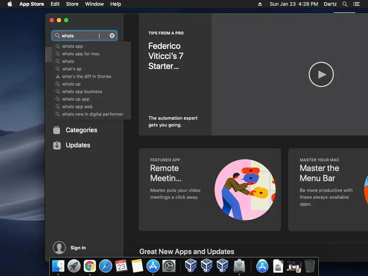The width and height of the screenshot is (368, 276).
Task: Open Calendar from the Dock
Action: pyautogui.click(x=121, y=266)
